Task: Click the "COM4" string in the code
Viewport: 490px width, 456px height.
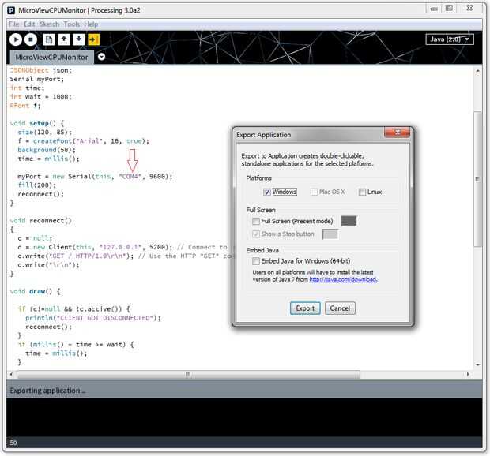Action: [130, 177]
